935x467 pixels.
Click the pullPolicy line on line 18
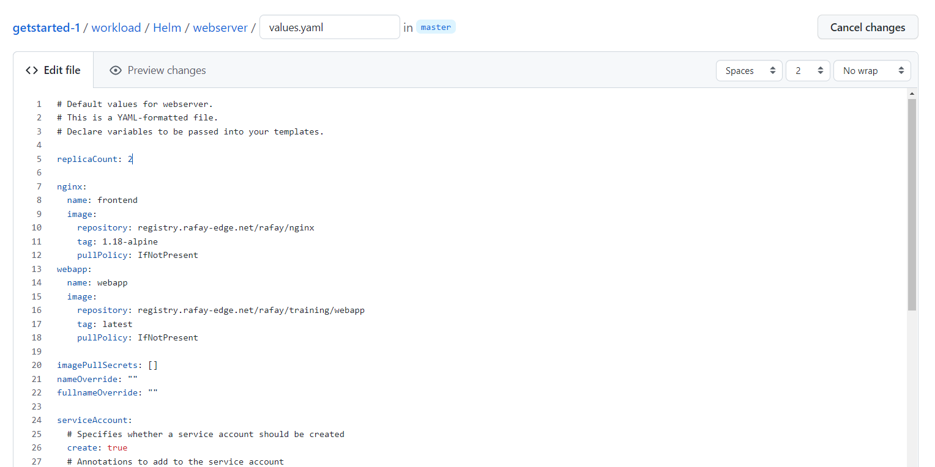pyautogui.click(x=138, y=337)
